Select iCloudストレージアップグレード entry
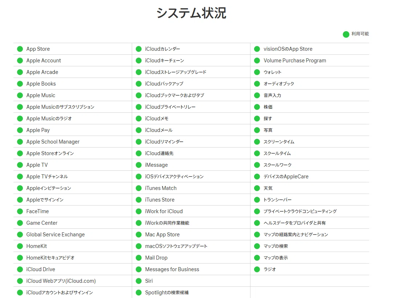This screenshot has height=298, width=408. coord(176,72)
